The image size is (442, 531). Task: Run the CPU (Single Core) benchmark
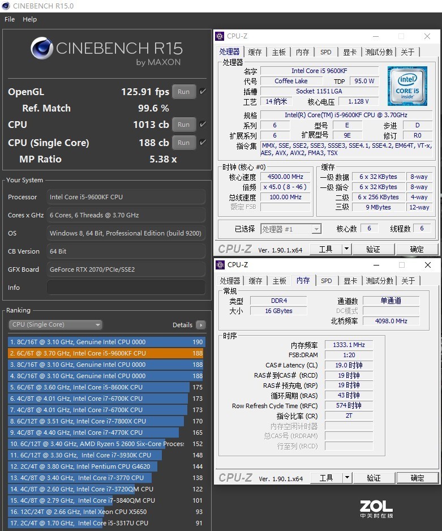184,143
